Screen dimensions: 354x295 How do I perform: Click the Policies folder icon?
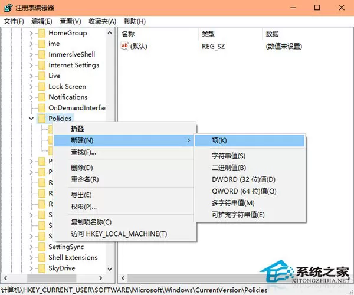[42, 119]
